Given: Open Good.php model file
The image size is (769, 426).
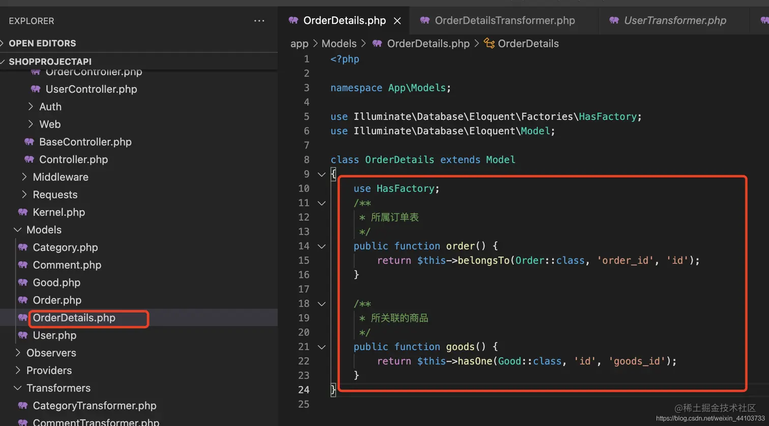Looking at the screenshot, I should pos(56,283).
